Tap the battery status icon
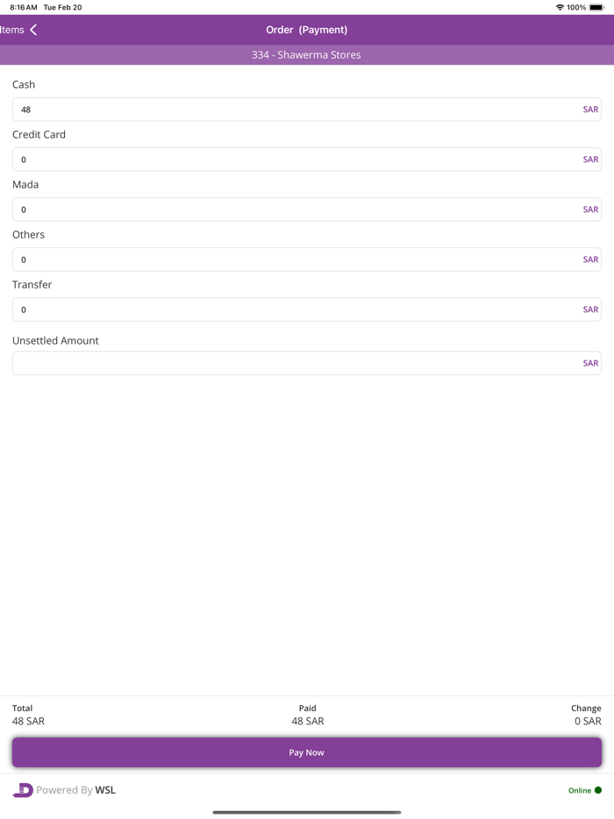Viewport: 614px width, 819px height. [x=596, y=7]
